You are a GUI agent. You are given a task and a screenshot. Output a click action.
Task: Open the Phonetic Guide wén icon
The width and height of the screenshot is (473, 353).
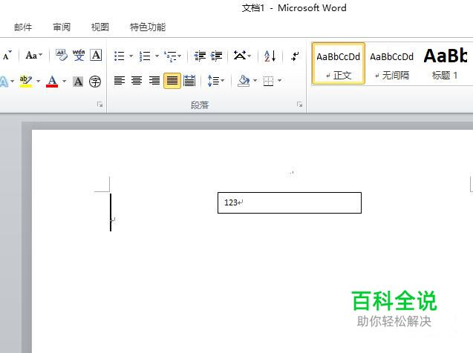(x=79, y=56)
